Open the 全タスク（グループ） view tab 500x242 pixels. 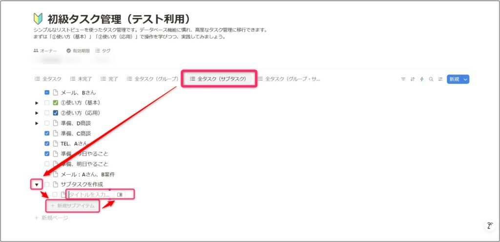pos(152,79)
